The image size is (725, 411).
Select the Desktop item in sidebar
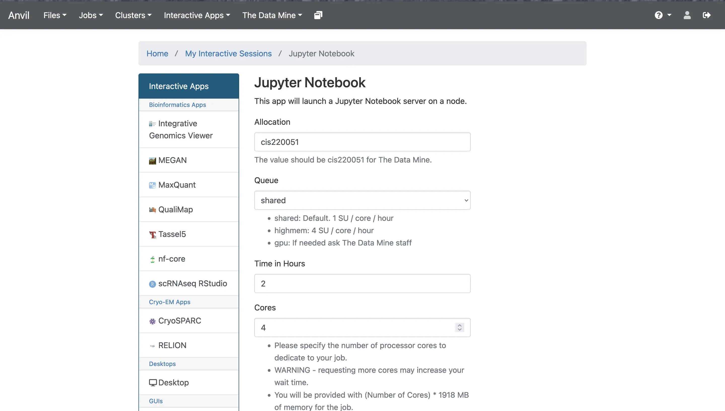[174, 382]
